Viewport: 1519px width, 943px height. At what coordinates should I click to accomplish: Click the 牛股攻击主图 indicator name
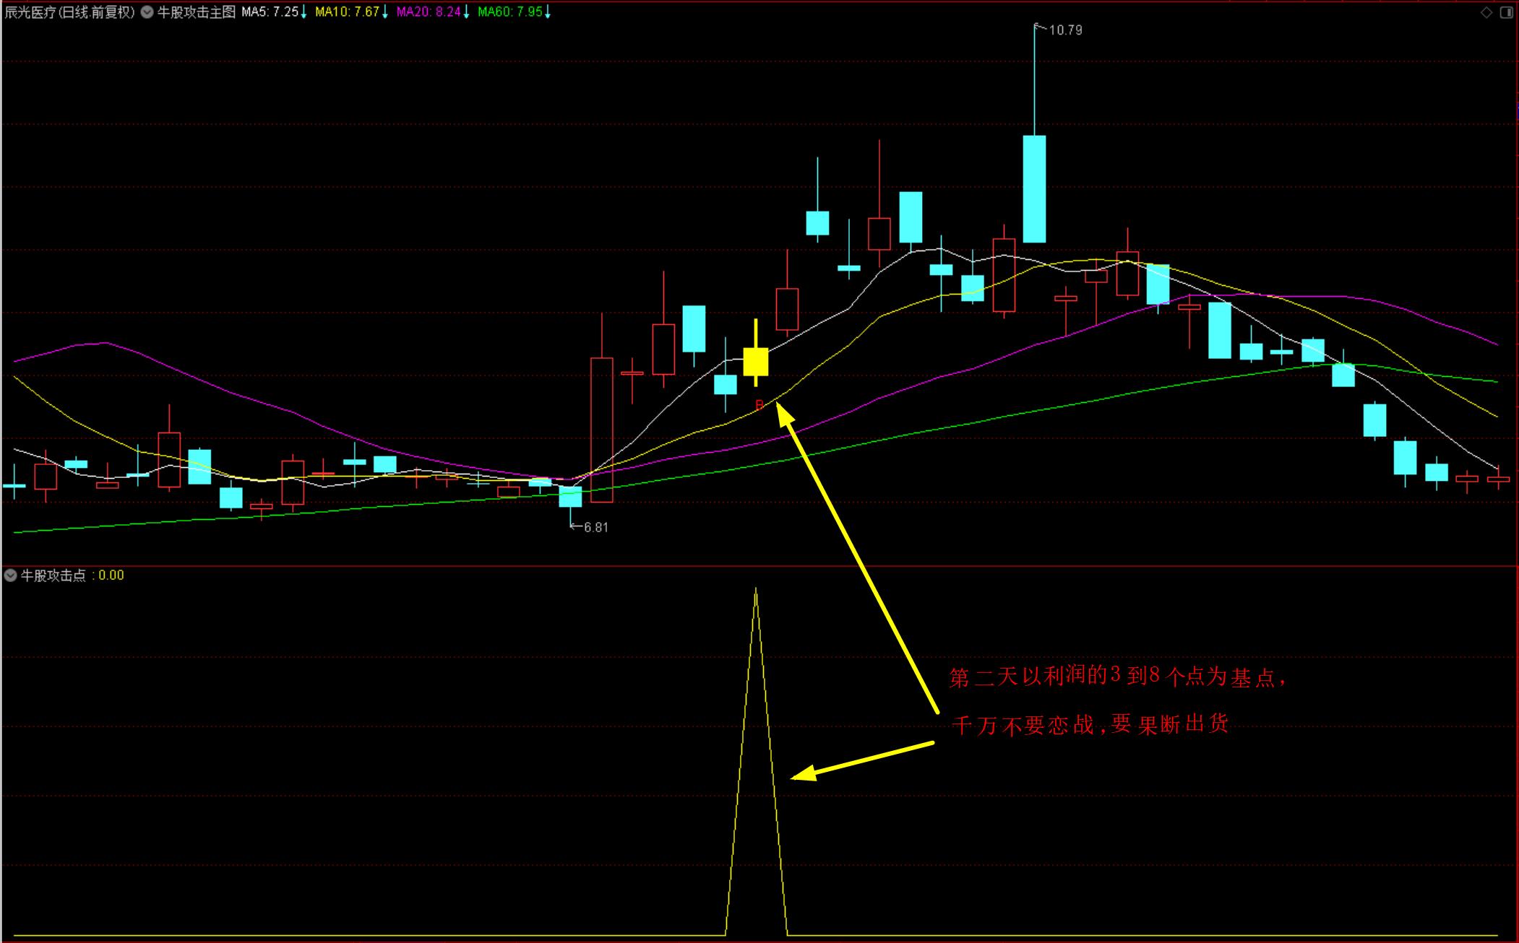point(197,12)
